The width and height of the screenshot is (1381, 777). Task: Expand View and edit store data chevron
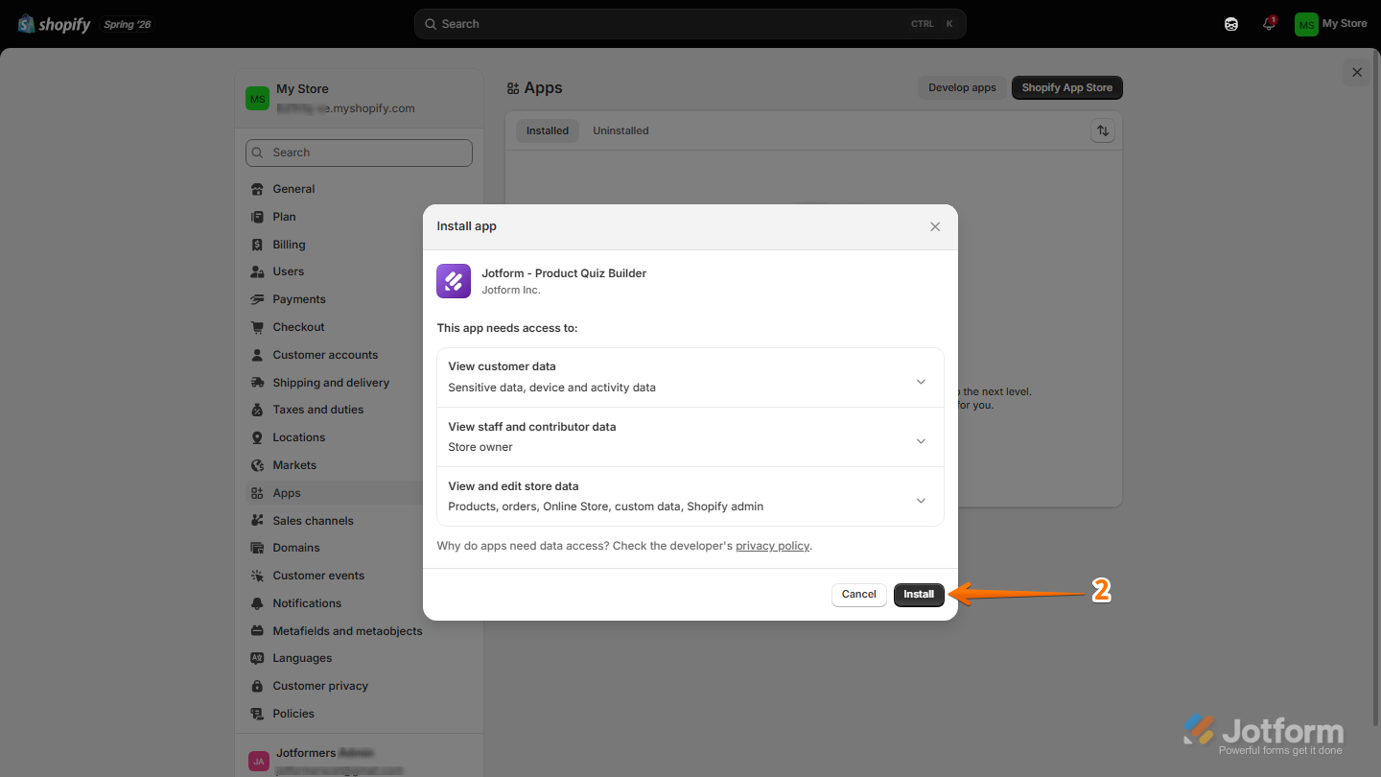point(921,501)
